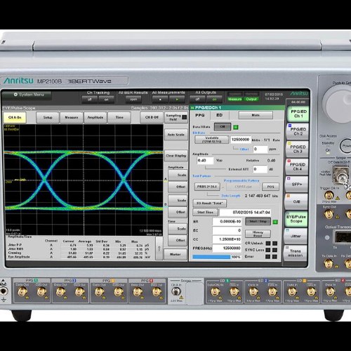Click the Jitter P-P row label
The height and width of the screenshot is (351, 351).
point(15,245)
